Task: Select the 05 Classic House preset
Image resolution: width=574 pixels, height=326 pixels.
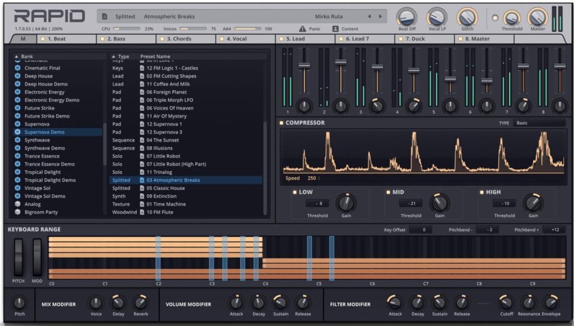Action: click(x=165, y=188)
